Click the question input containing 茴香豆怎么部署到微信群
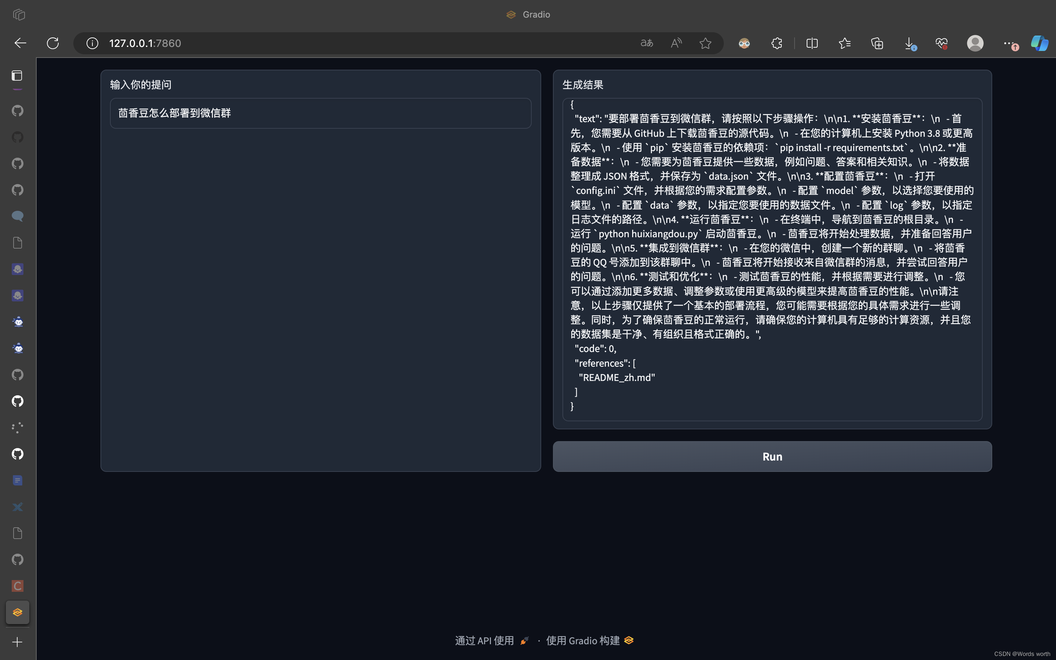 [x=320, y=114]
